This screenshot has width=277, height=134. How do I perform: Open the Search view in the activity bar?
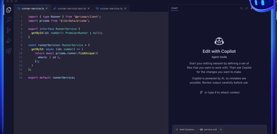[x=9, y=20]
